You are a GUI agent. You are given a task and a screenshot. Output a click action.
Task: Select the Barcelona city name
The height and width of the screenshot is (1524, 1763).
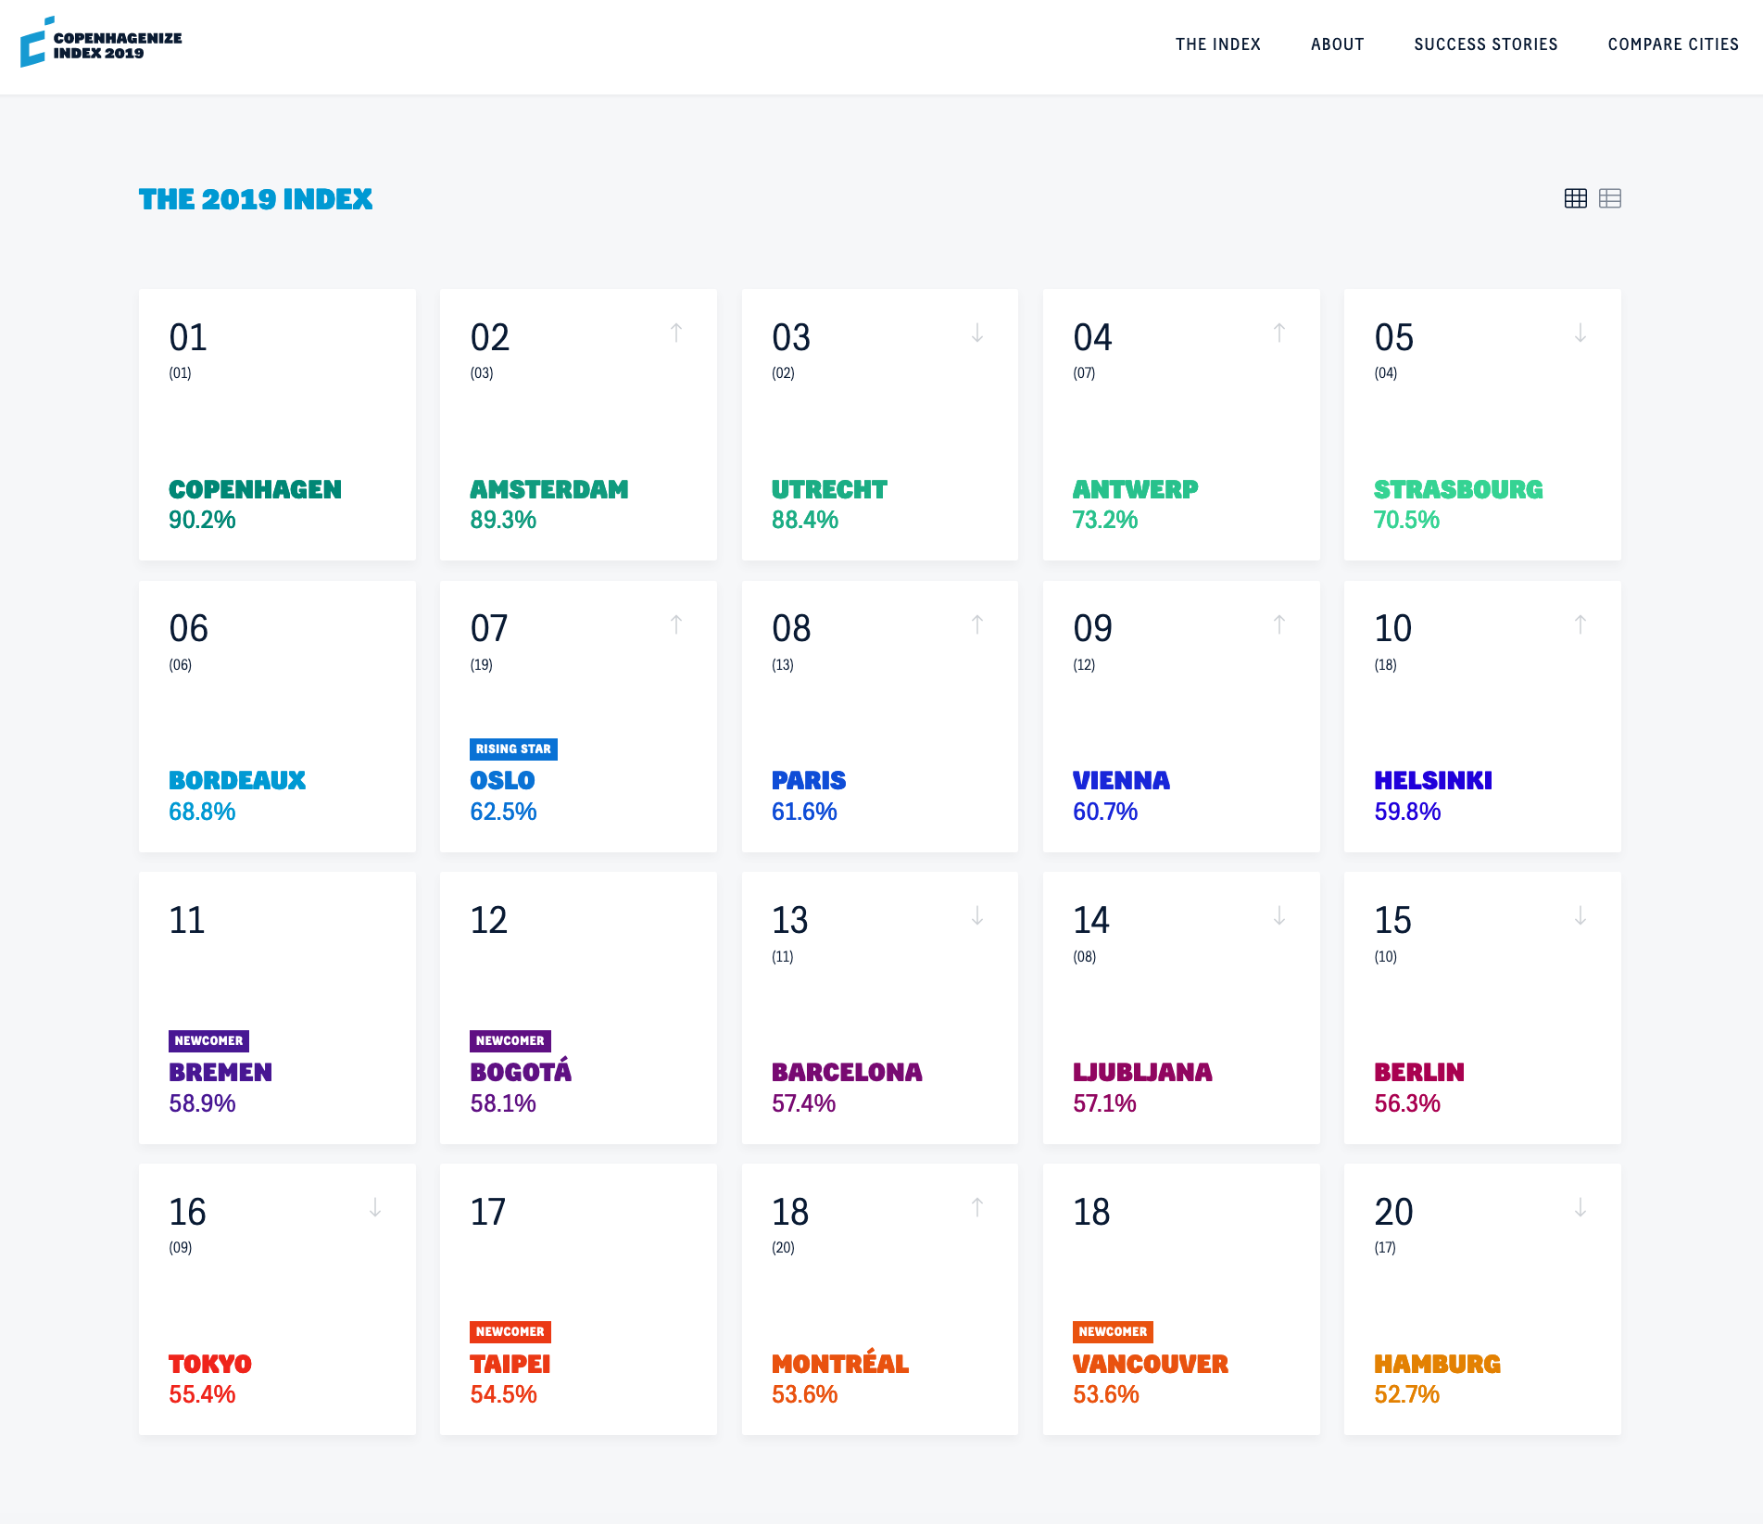tap(847, 1072)
